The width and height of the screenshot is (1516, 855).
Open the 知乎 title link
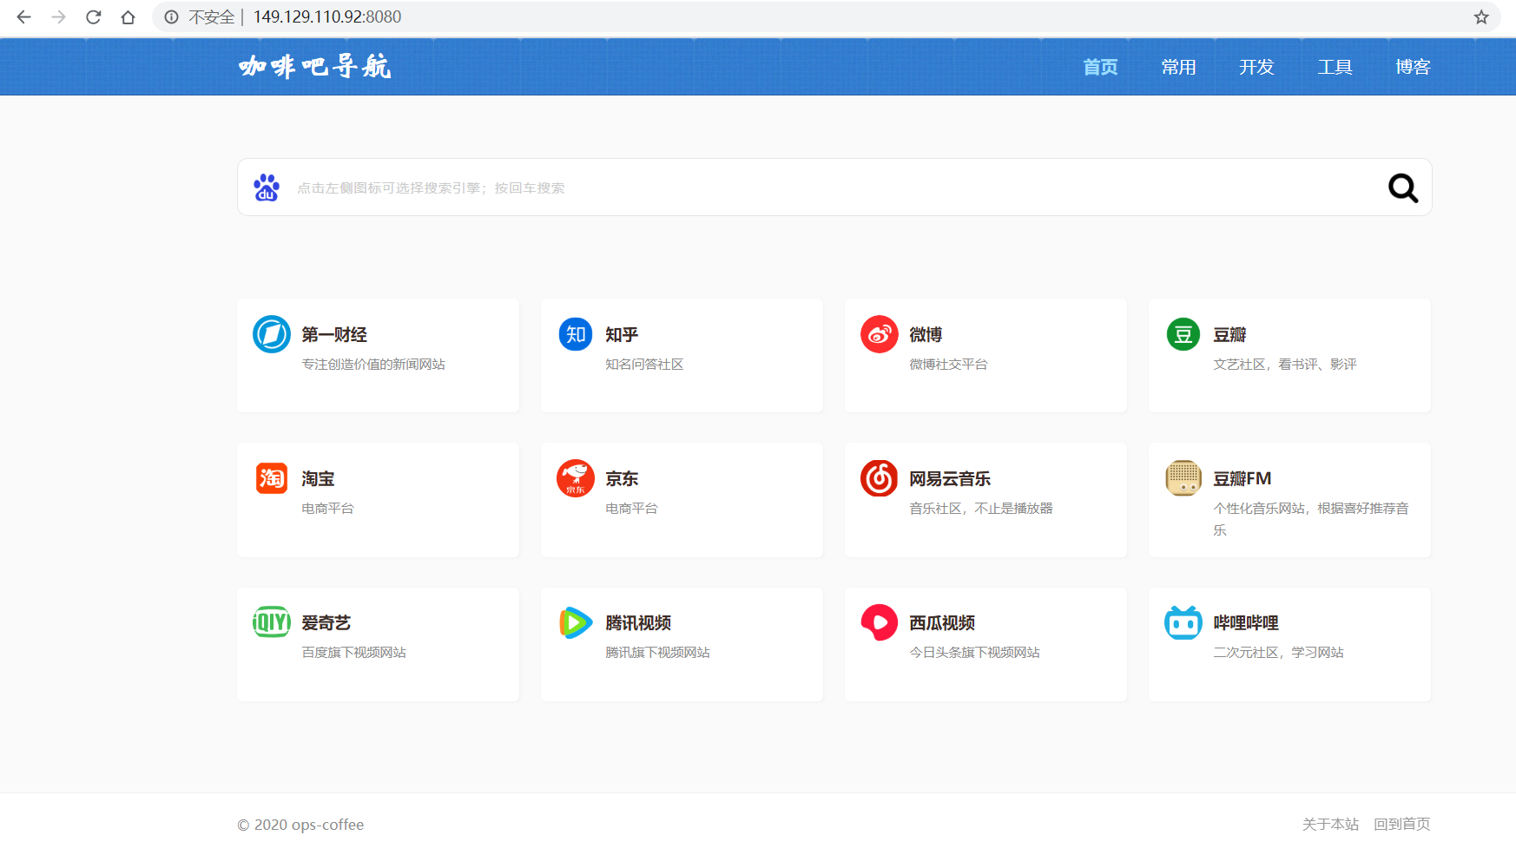pyautogui.click(x=622, y=334)
